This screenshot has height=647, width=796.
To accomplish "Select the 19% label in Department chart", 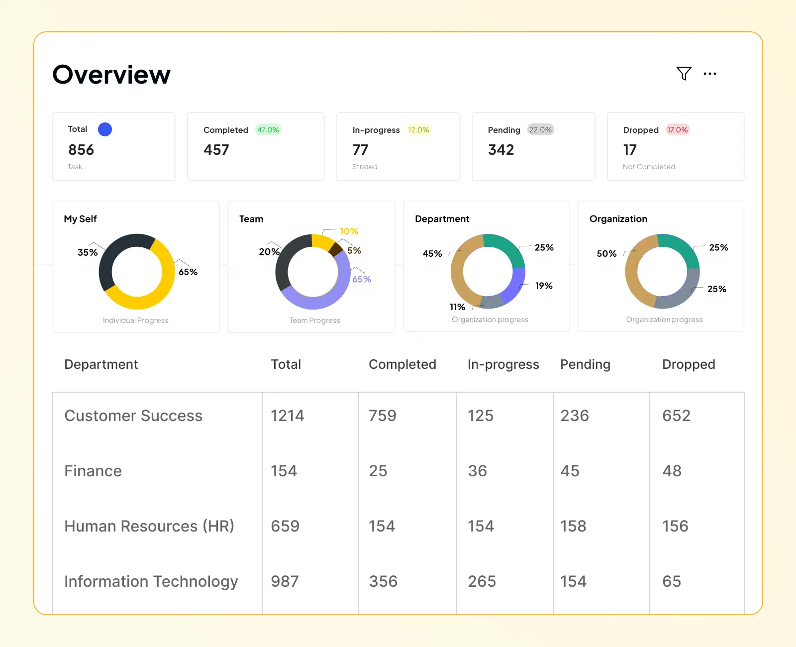I will 544,286.
